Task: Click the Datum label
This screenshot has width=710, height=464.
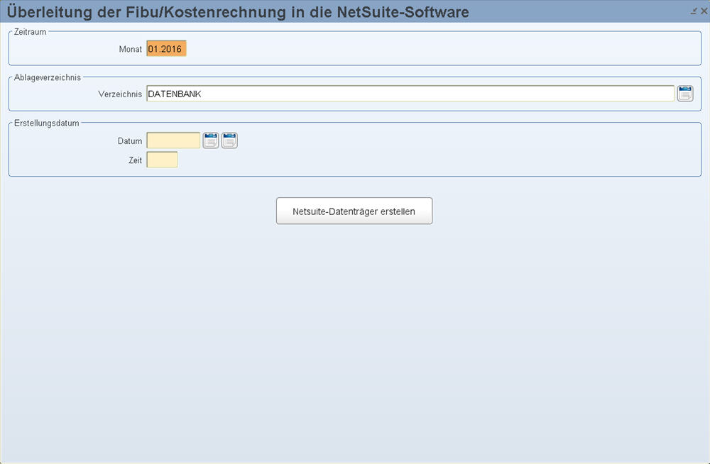Action: click(x=130, y=141)
